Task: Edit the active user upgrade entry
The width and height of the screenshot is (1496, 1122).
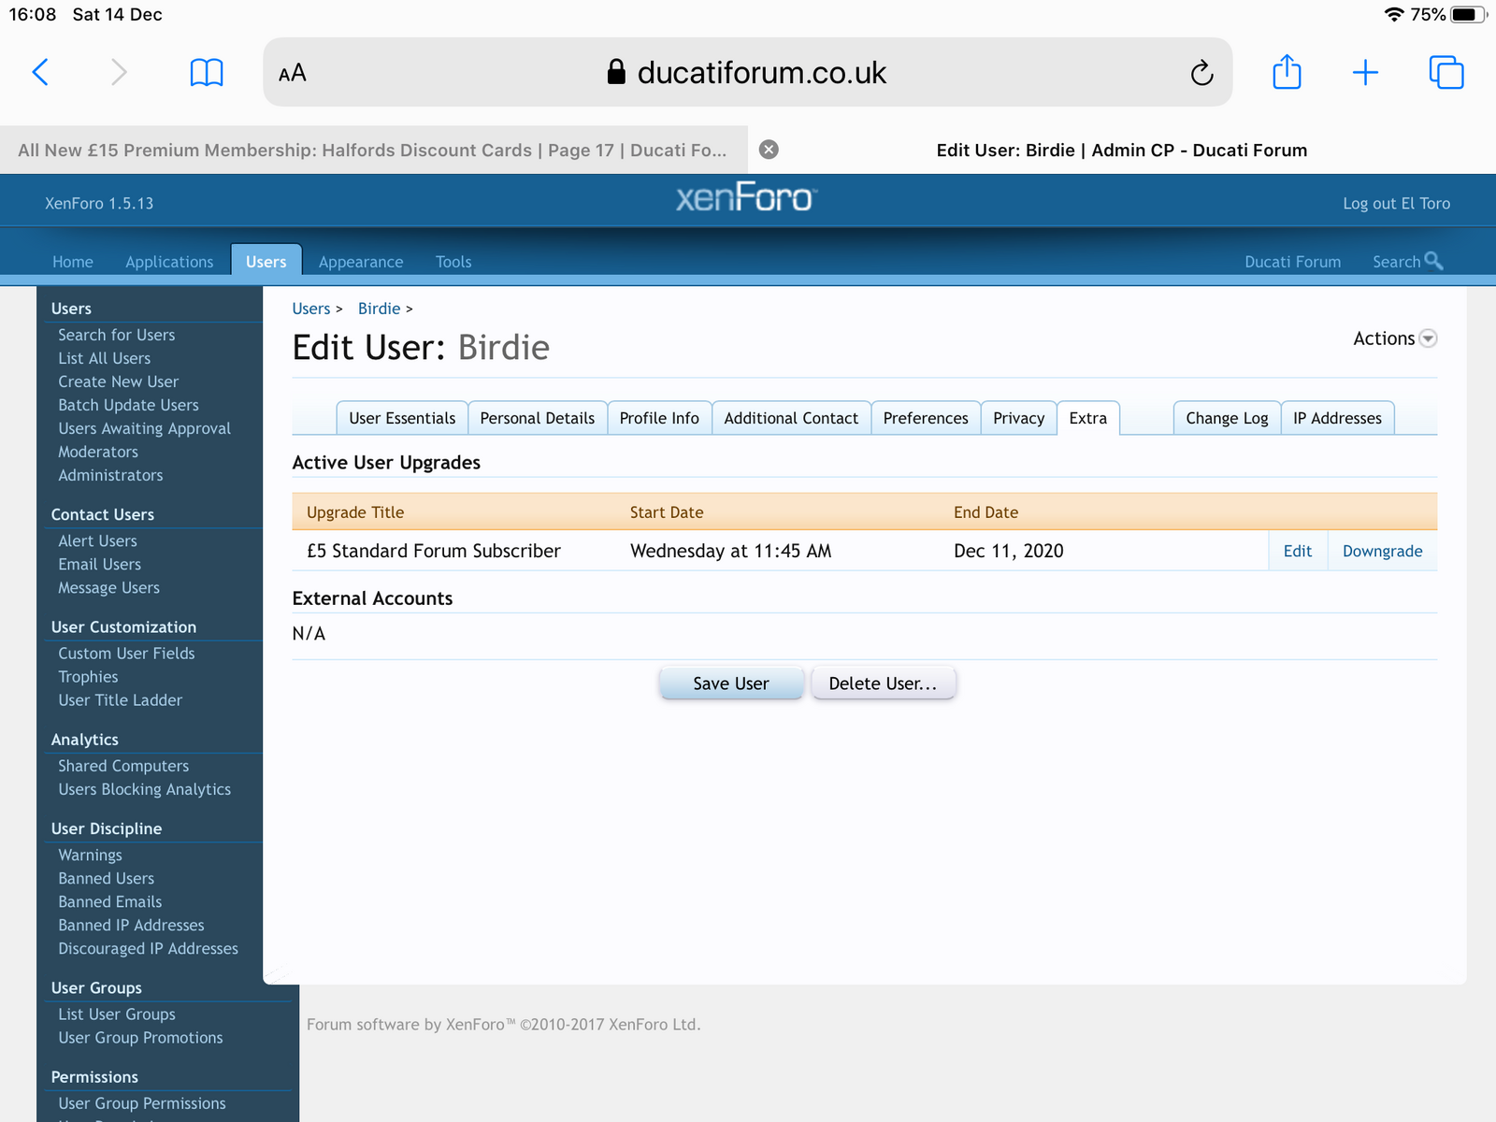Action: coord(1297,551)
